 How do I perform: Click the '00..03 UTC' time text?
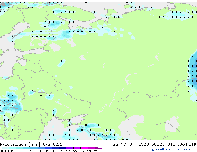[163, 145]
